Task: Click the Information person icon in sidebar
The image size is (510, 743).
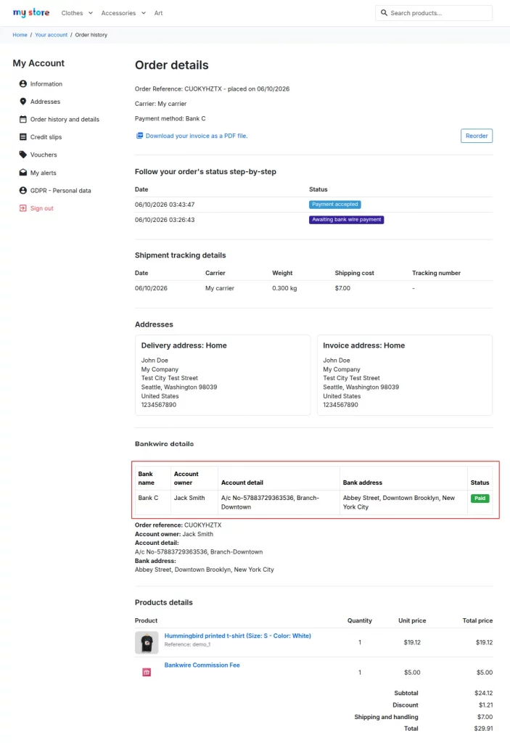Action: 22,84
